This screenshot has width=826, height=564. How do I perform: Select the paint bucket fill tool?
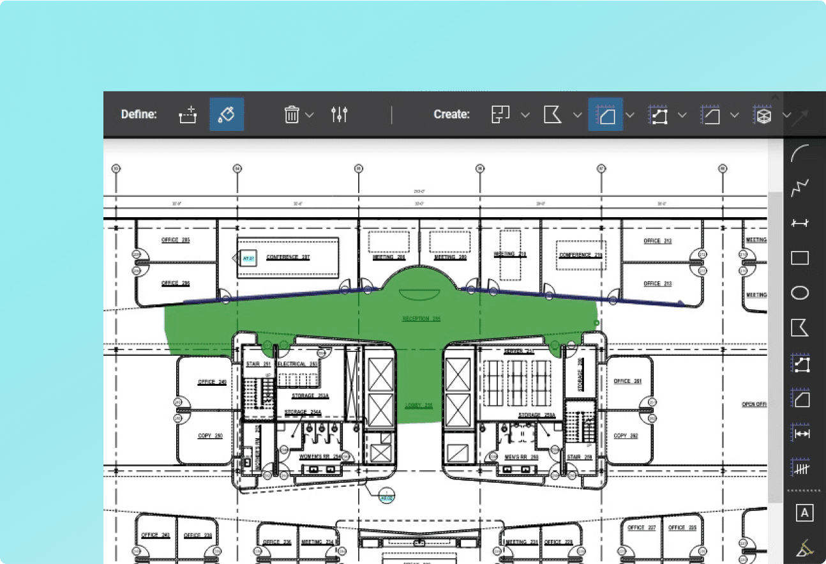[227, 115]
